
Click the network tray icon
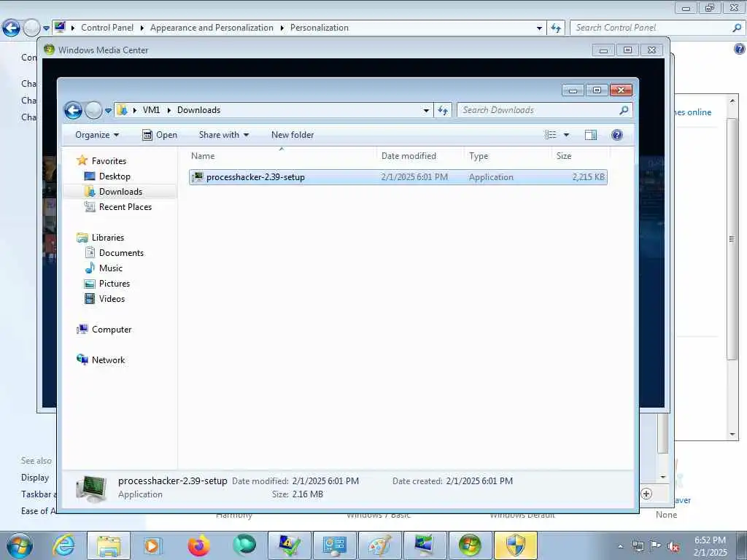(x=638, y=547)
